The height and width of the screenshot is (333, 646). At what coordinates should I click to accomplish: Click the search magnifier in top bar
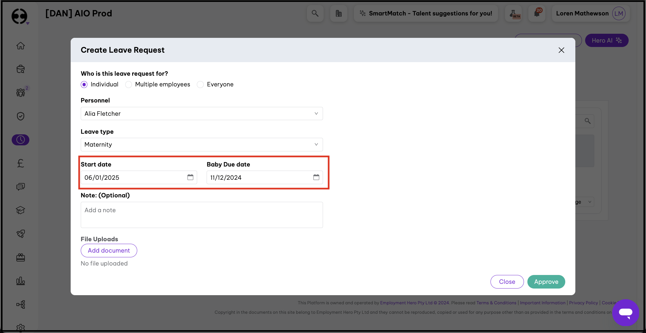[x=315, y=13]
